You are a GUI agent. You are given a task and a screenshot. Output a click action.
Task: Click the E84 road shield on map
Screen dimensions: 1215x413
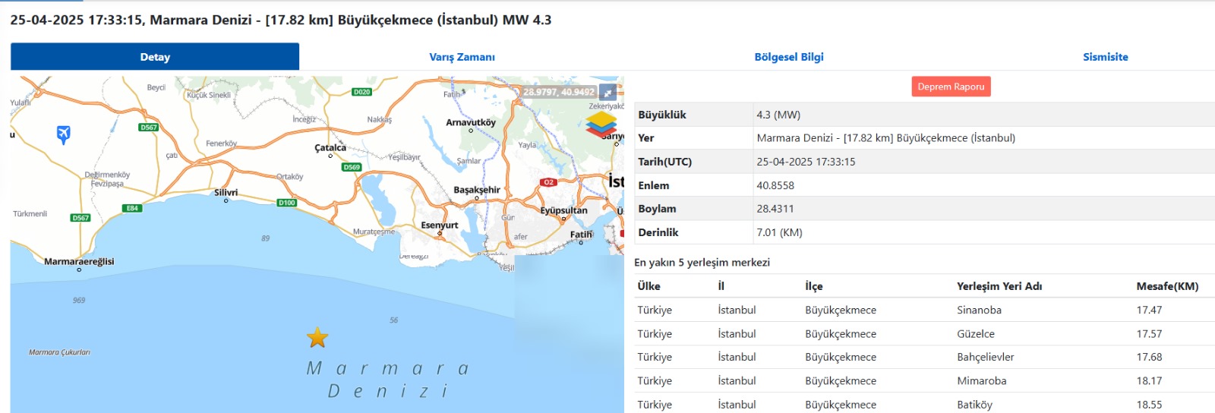[132, 208]
